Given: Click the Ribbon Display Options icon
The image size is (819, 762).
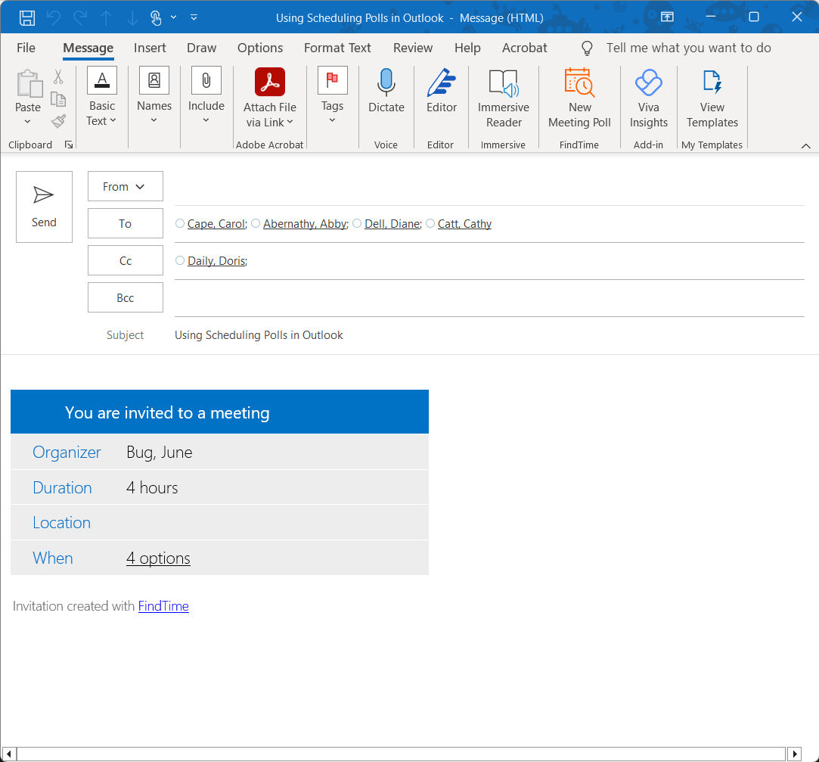Looking at the screenshot, I should (667, 17).
